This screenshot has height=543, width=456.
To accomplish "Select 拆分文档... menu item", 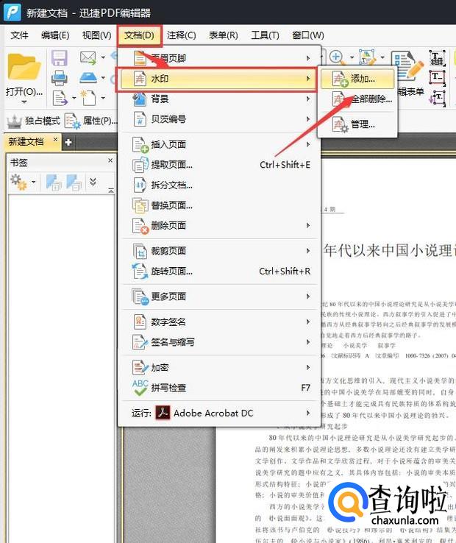I will coord(219,185).
